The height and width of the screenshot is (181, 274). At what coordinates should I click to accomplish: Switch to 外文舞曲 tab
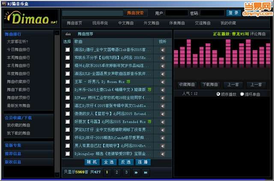tap(151, 23)
